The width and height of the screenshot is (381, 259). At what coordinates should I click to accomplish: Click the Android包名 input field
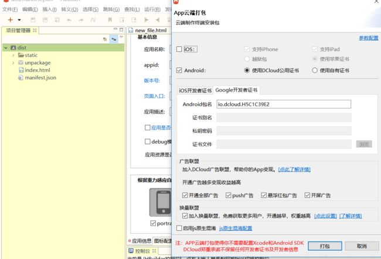(x=284, y=104)
